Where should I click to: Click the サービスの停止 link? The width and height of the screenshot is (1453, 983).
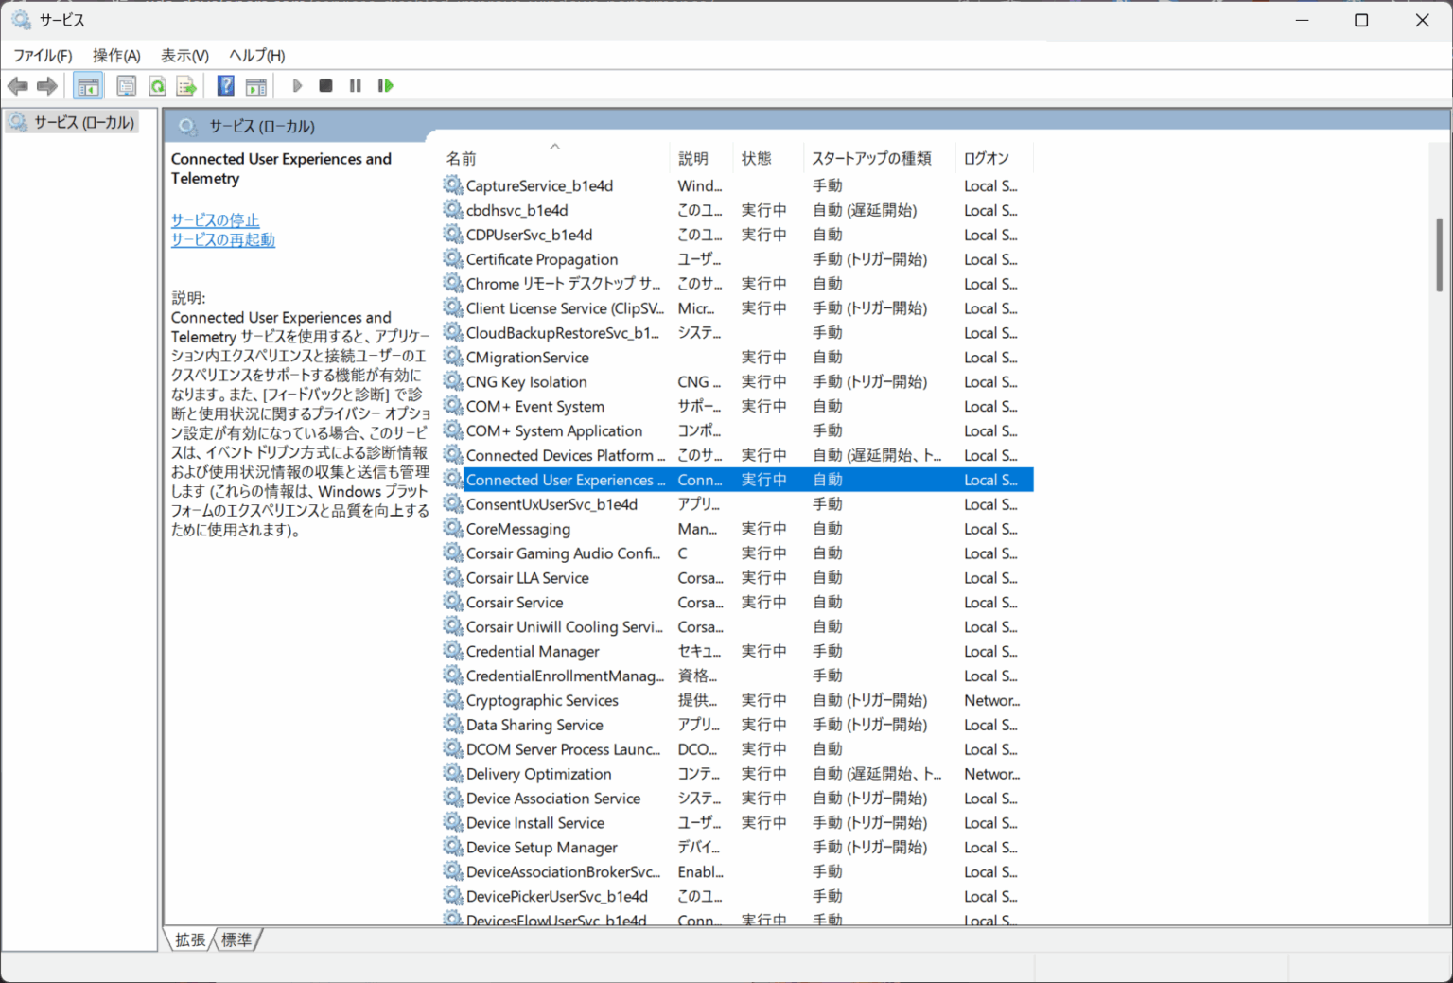click(214, 219)
